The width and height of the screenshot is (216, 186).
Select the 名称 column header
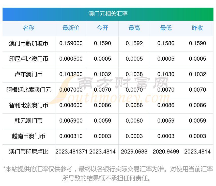point(29,28)
